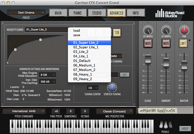Click the limiter indicator LED

(x=190, y=40)
